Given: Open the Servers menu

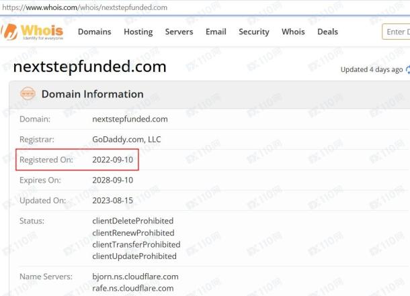Looking at the screenshot, I should click(179, 32).
